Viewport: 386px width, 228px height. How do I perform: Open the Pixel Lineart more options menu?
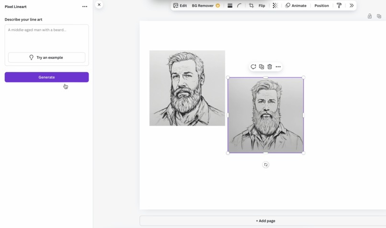tap(85, 7)
